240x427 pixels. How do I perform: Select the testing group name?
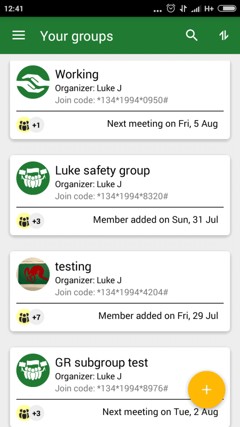[73, 266]
